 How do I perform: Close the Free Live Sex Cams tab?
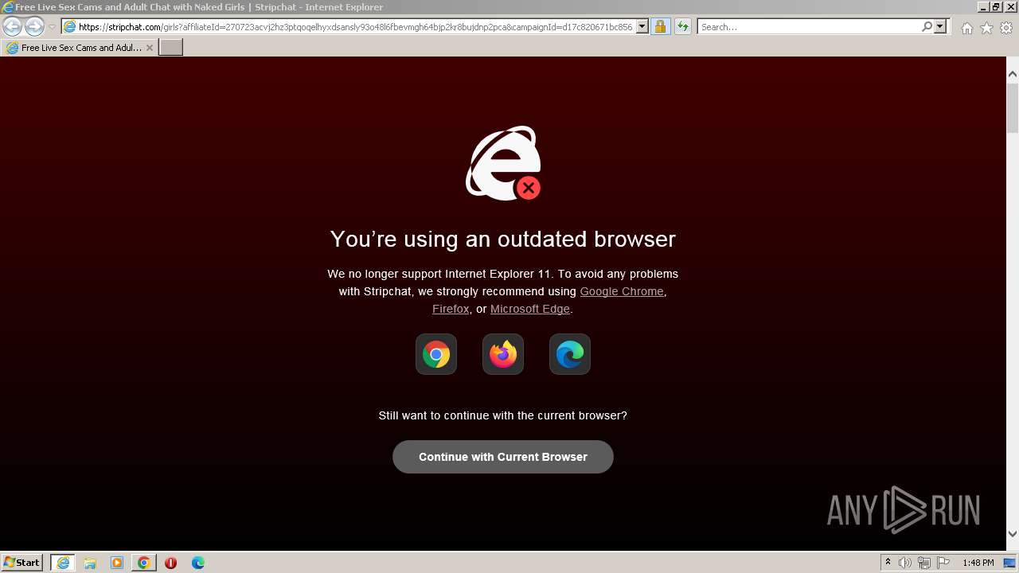149,48
